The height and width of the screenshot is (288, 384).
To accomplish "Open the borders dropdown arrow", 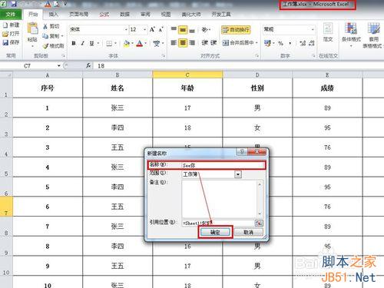I will point(115,43).
